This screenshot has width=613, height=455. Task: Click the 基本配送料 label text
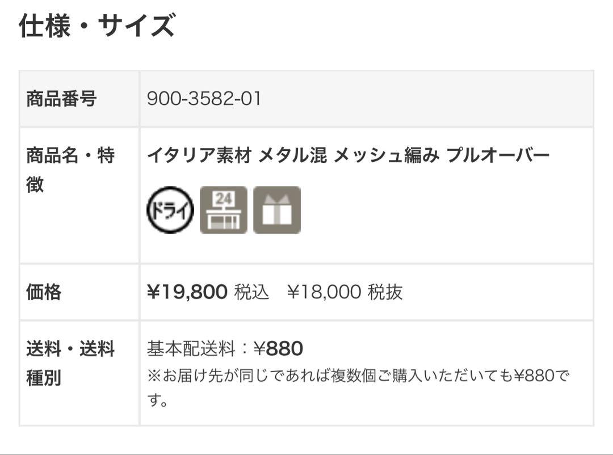tap(191, 349)
